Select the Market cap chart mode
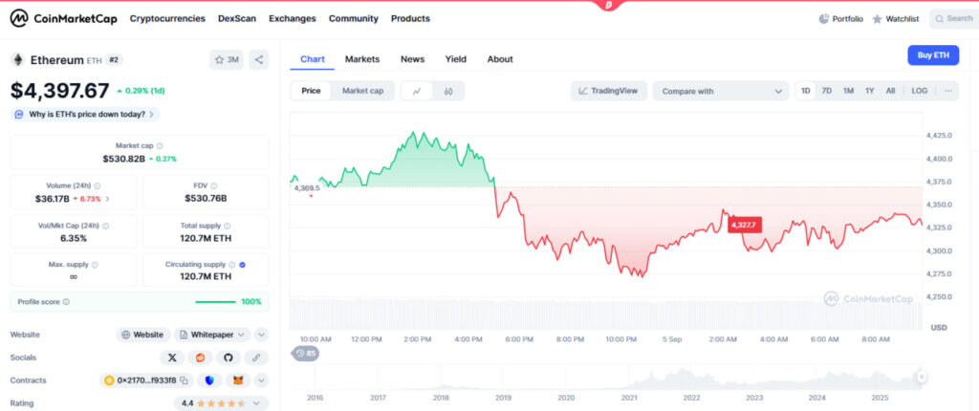 coord(362,91)
